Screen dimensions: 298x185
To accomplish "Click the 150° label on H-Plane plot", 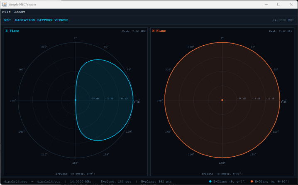I will [253, 154].
